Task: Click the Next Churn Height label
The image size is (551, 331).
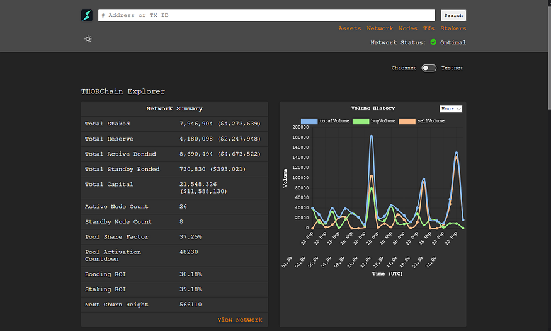Action: (116, 305)
